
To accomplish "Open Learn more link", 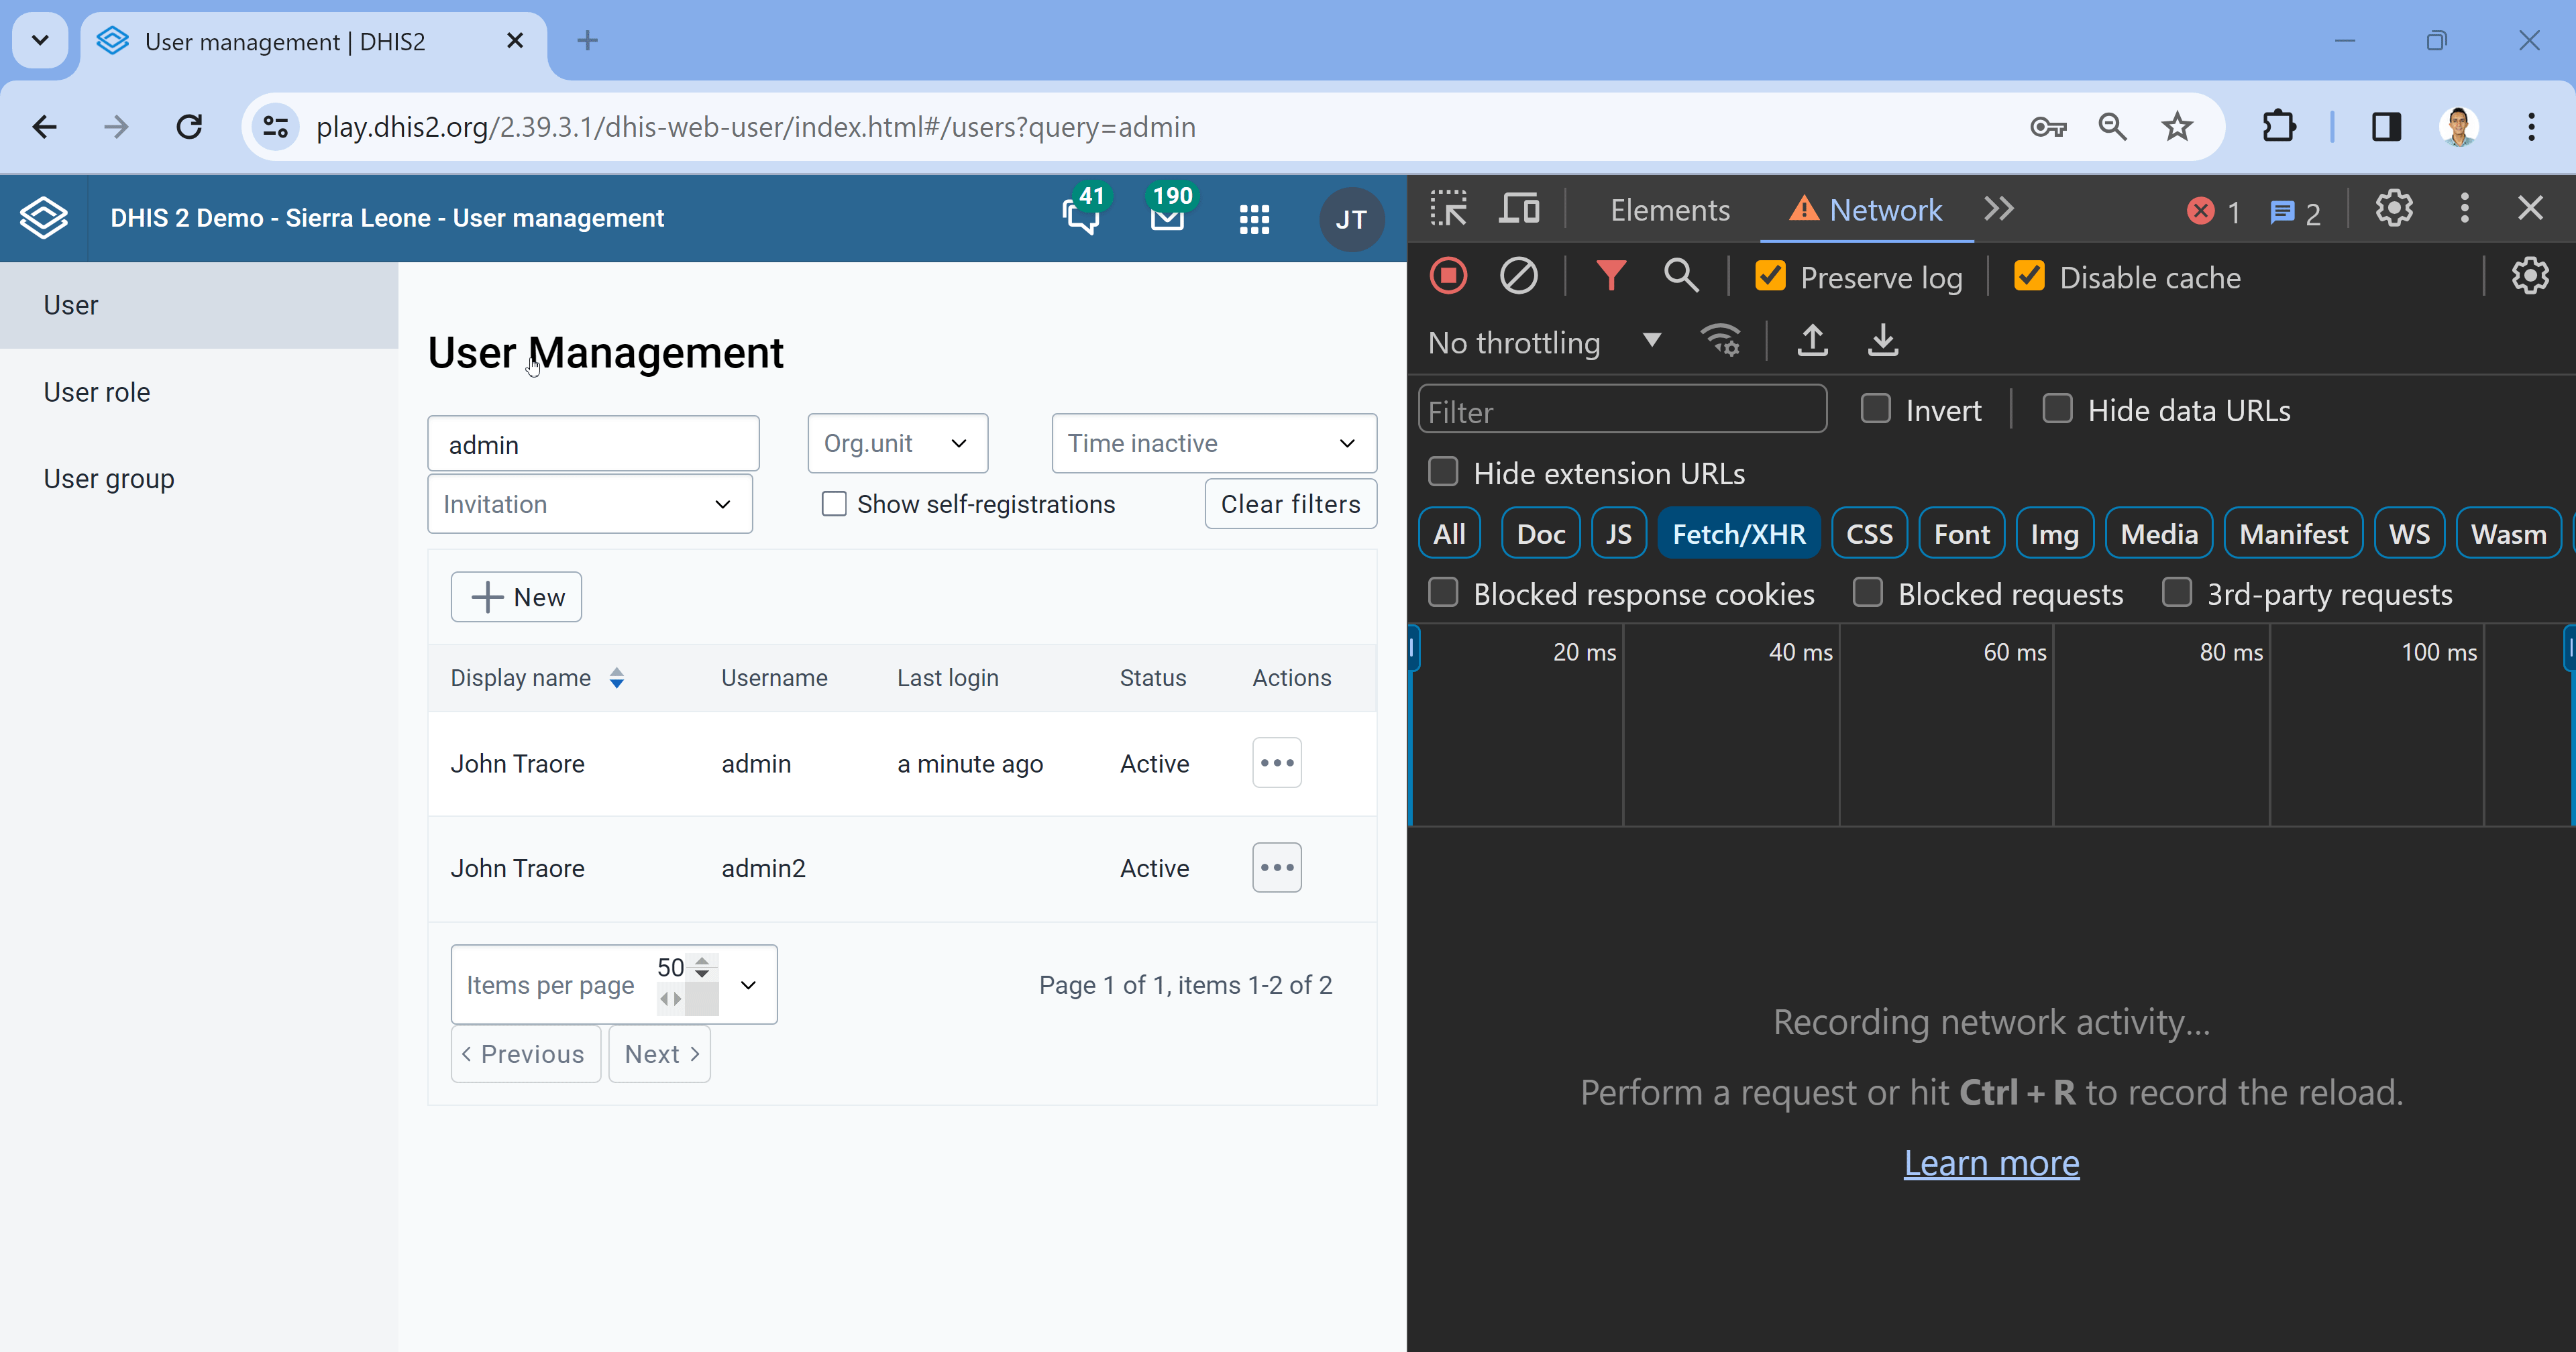I will (x=1991, y=1163).
